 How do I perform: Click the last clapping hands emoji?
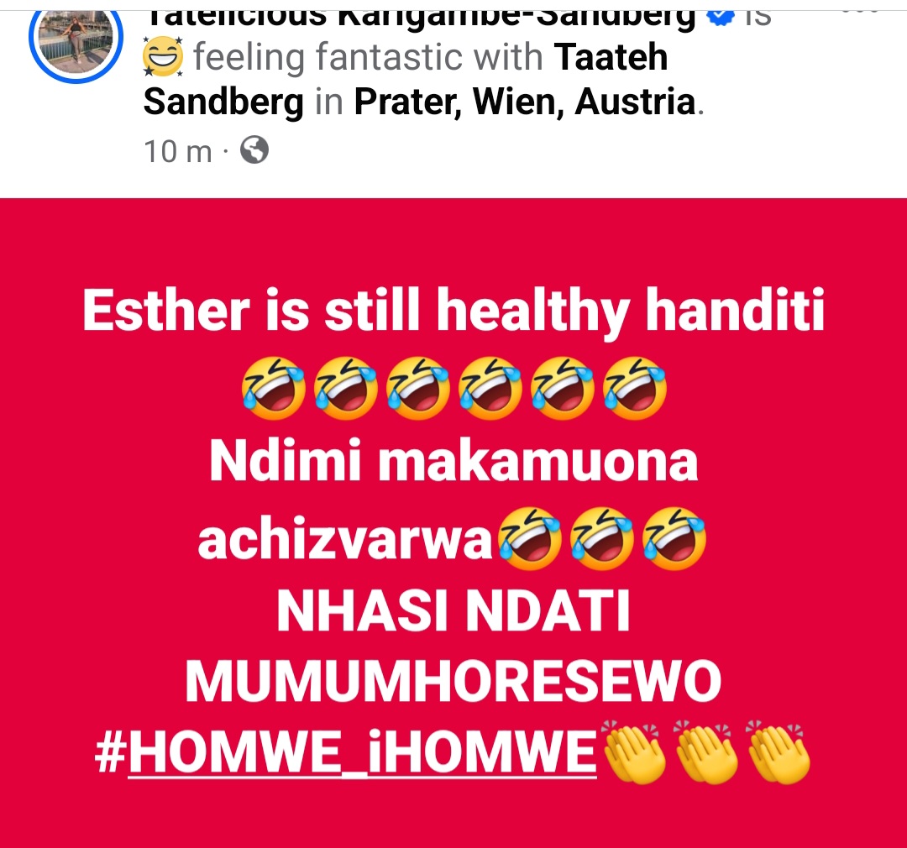(x=779, y=752)
